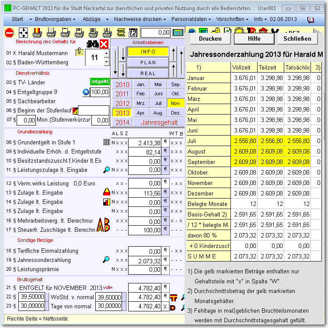Switch to the PLAN work level
This screenshot has height=328, width=328.
tap(148, 63)
